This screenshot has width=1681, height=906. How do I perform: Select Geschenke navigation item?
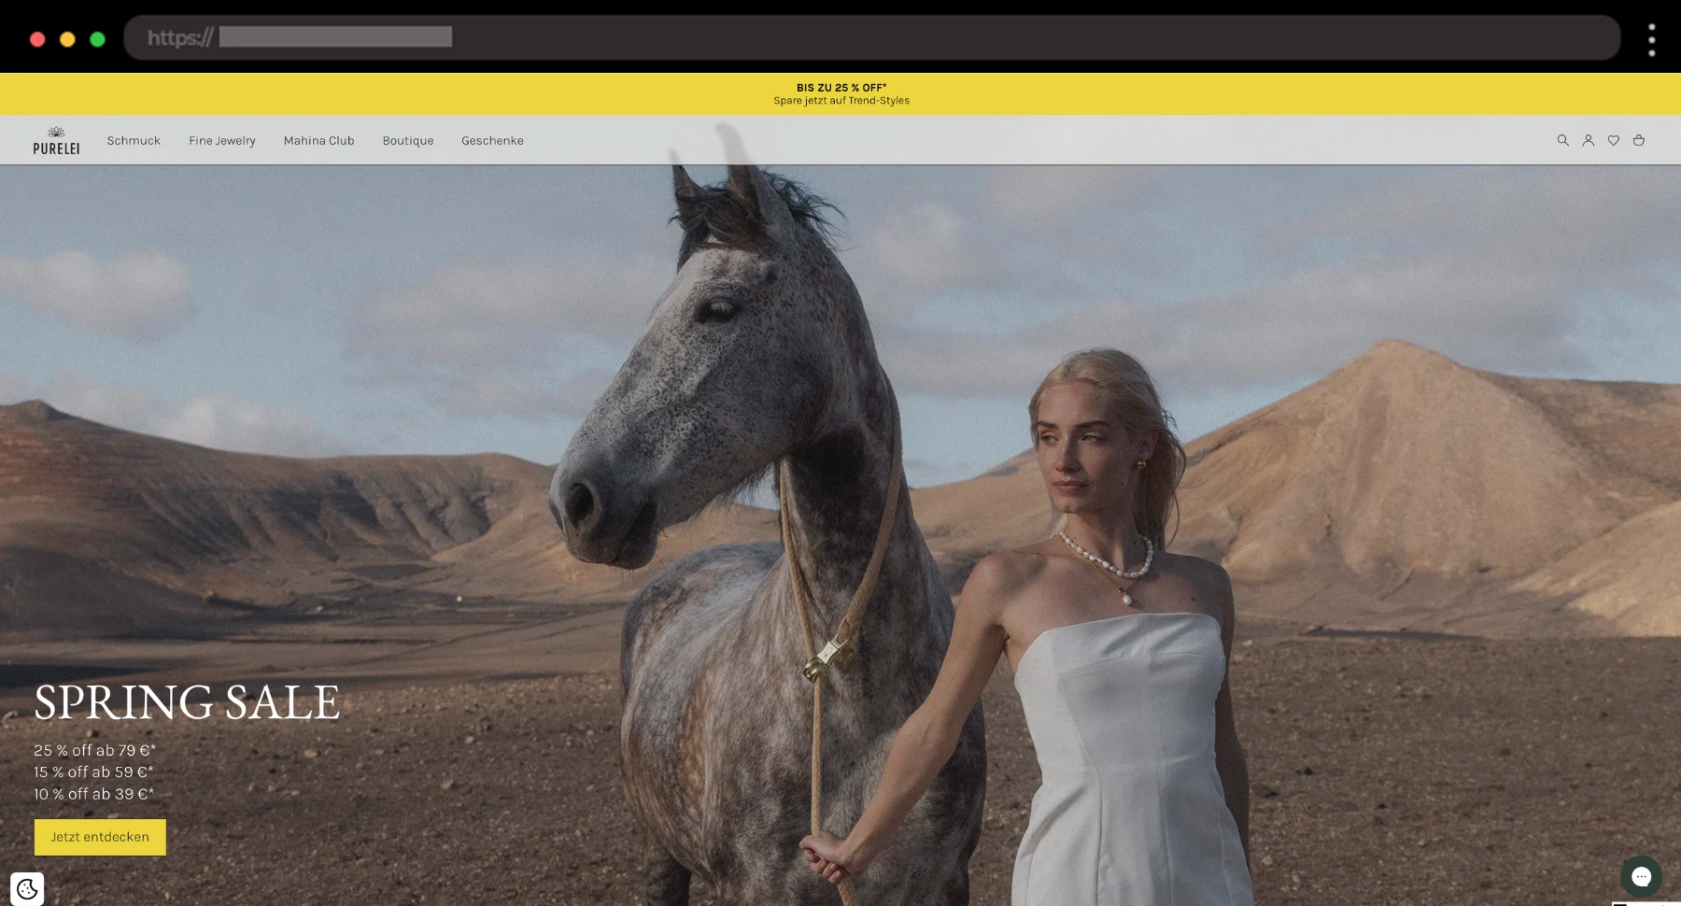point(492,140)
